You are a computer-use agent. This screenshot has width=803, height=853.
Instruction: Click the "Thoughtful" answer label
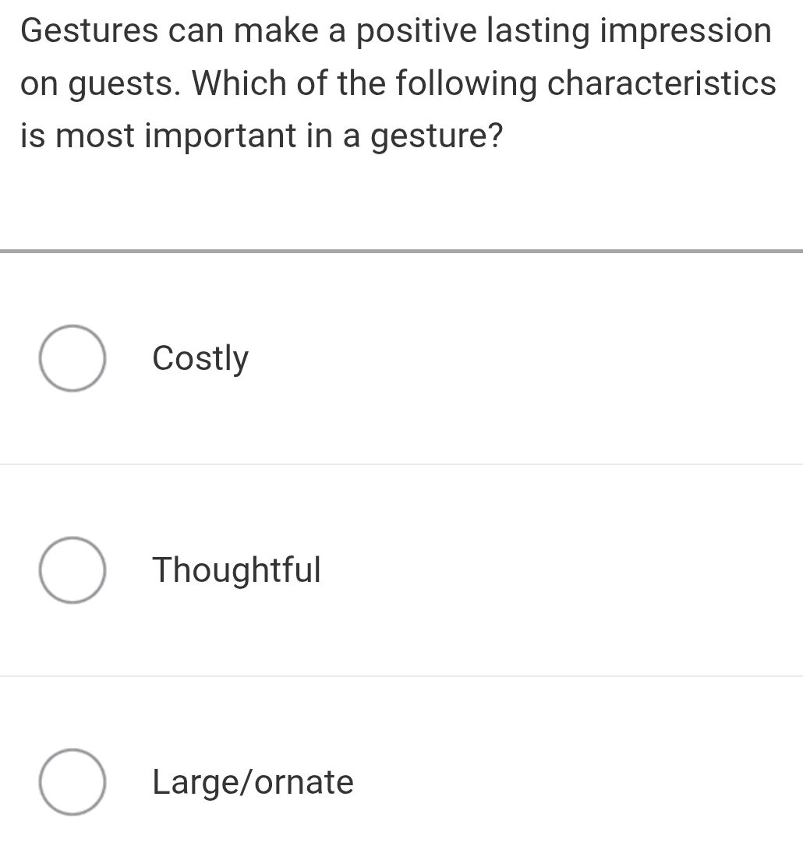pyautogui.click(x=236, y=570)
